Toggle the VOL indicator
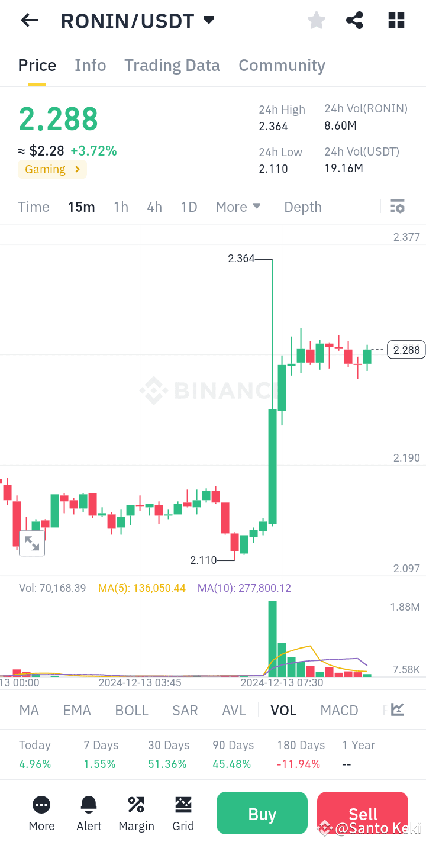The image size is (426, 842). point(283,710)
